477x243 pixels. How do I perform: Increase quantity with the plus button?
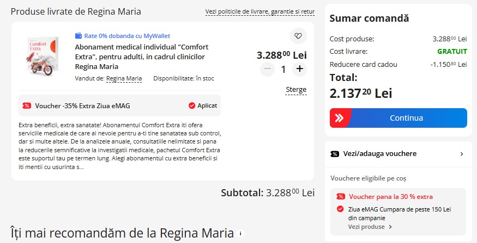pyautogui.click(x=300, y=69)
